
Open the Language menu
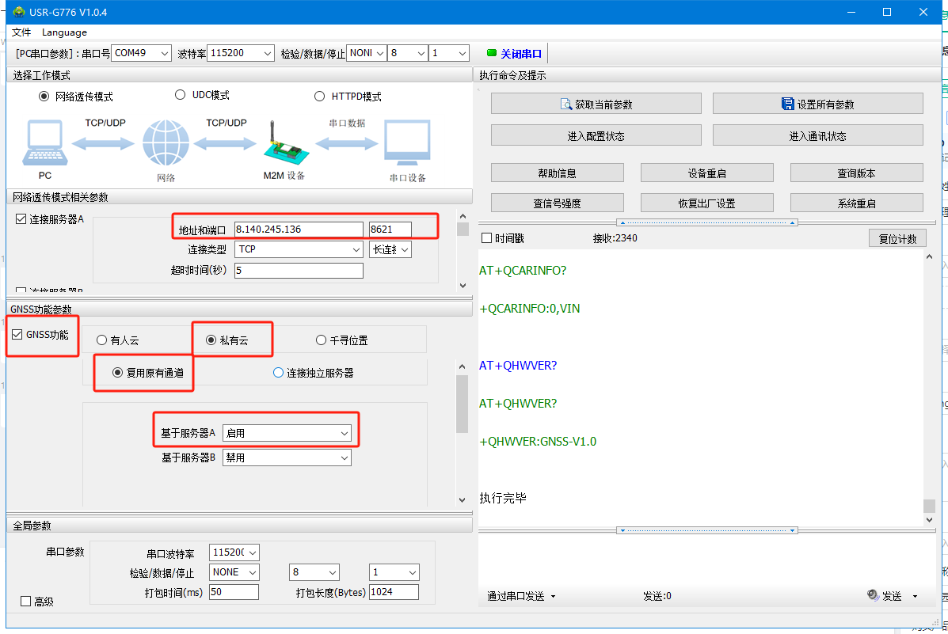coord(64,32)
